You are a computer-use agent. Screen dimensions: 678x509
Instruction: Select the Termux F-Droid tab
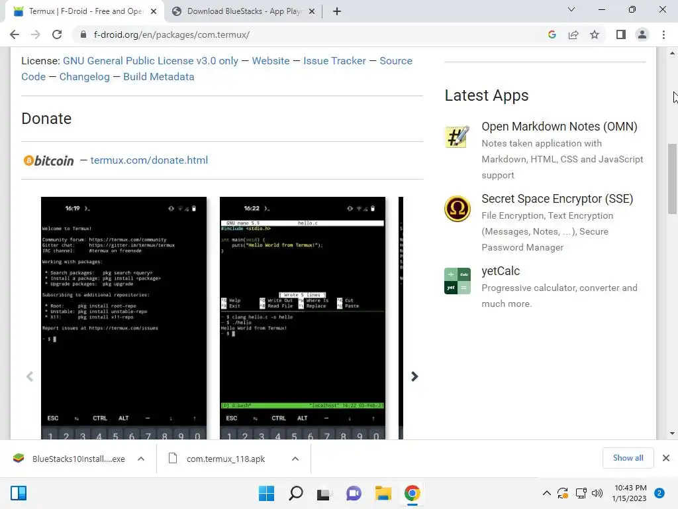(x=85, y=11)
